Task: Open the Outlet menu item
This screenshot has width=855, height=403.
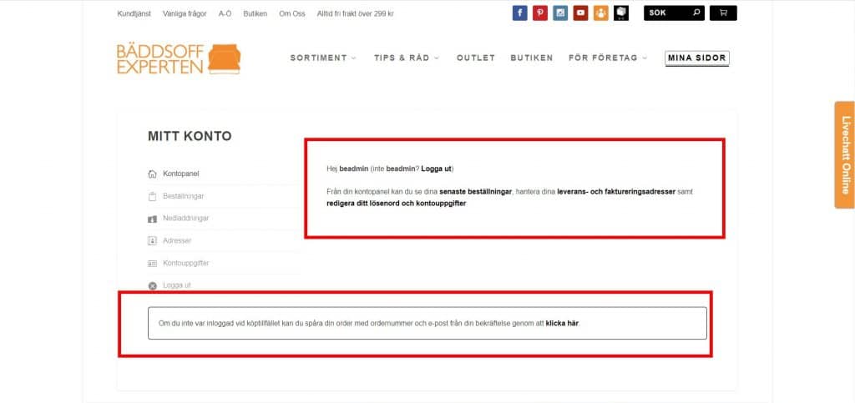Action: [x=475, y=58]
